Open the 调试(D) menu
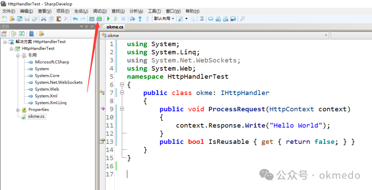Viewport: 372px width, 190px height. [100, 11]
